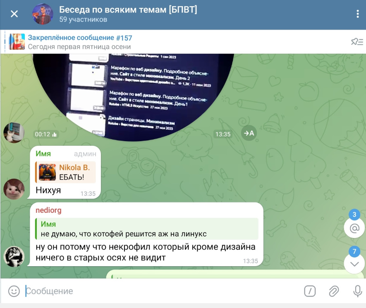The image size is (366, 308).
Task: Open the emoji picker smiley icon
Action: [x=14, y=291]
